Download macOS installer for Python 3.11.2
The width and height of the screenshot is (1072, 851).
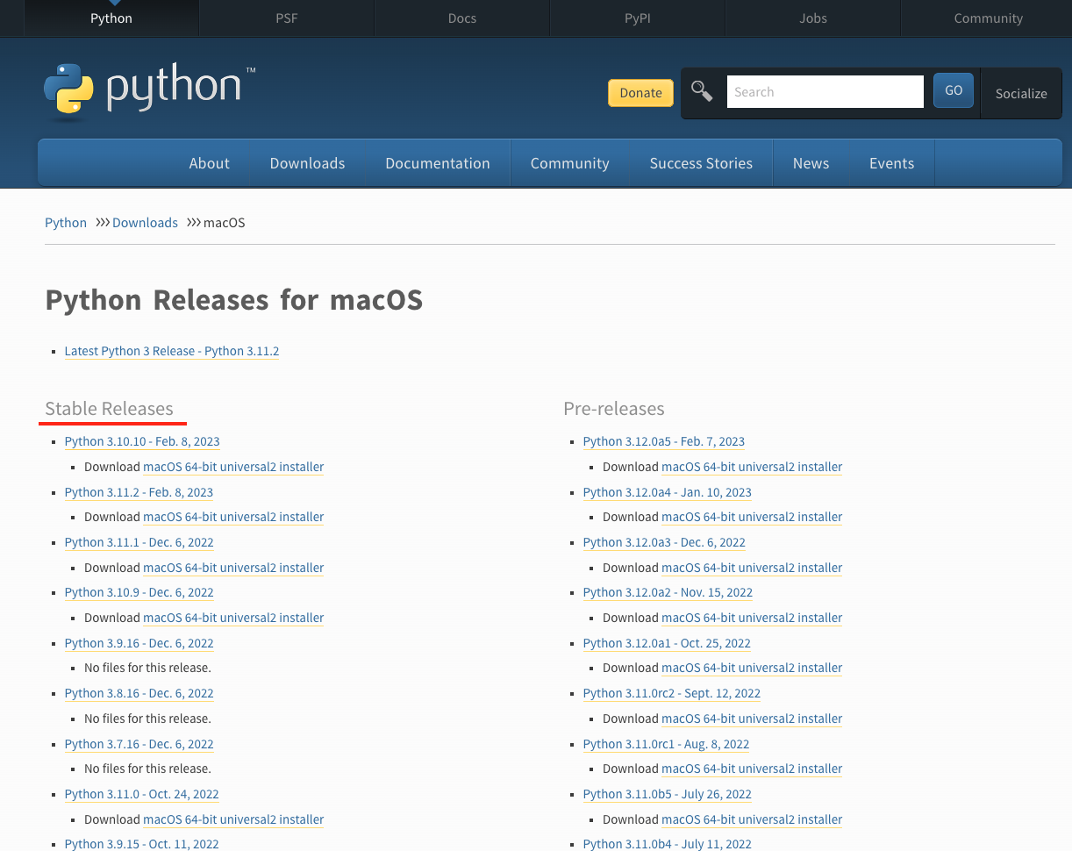pos(233,517)
